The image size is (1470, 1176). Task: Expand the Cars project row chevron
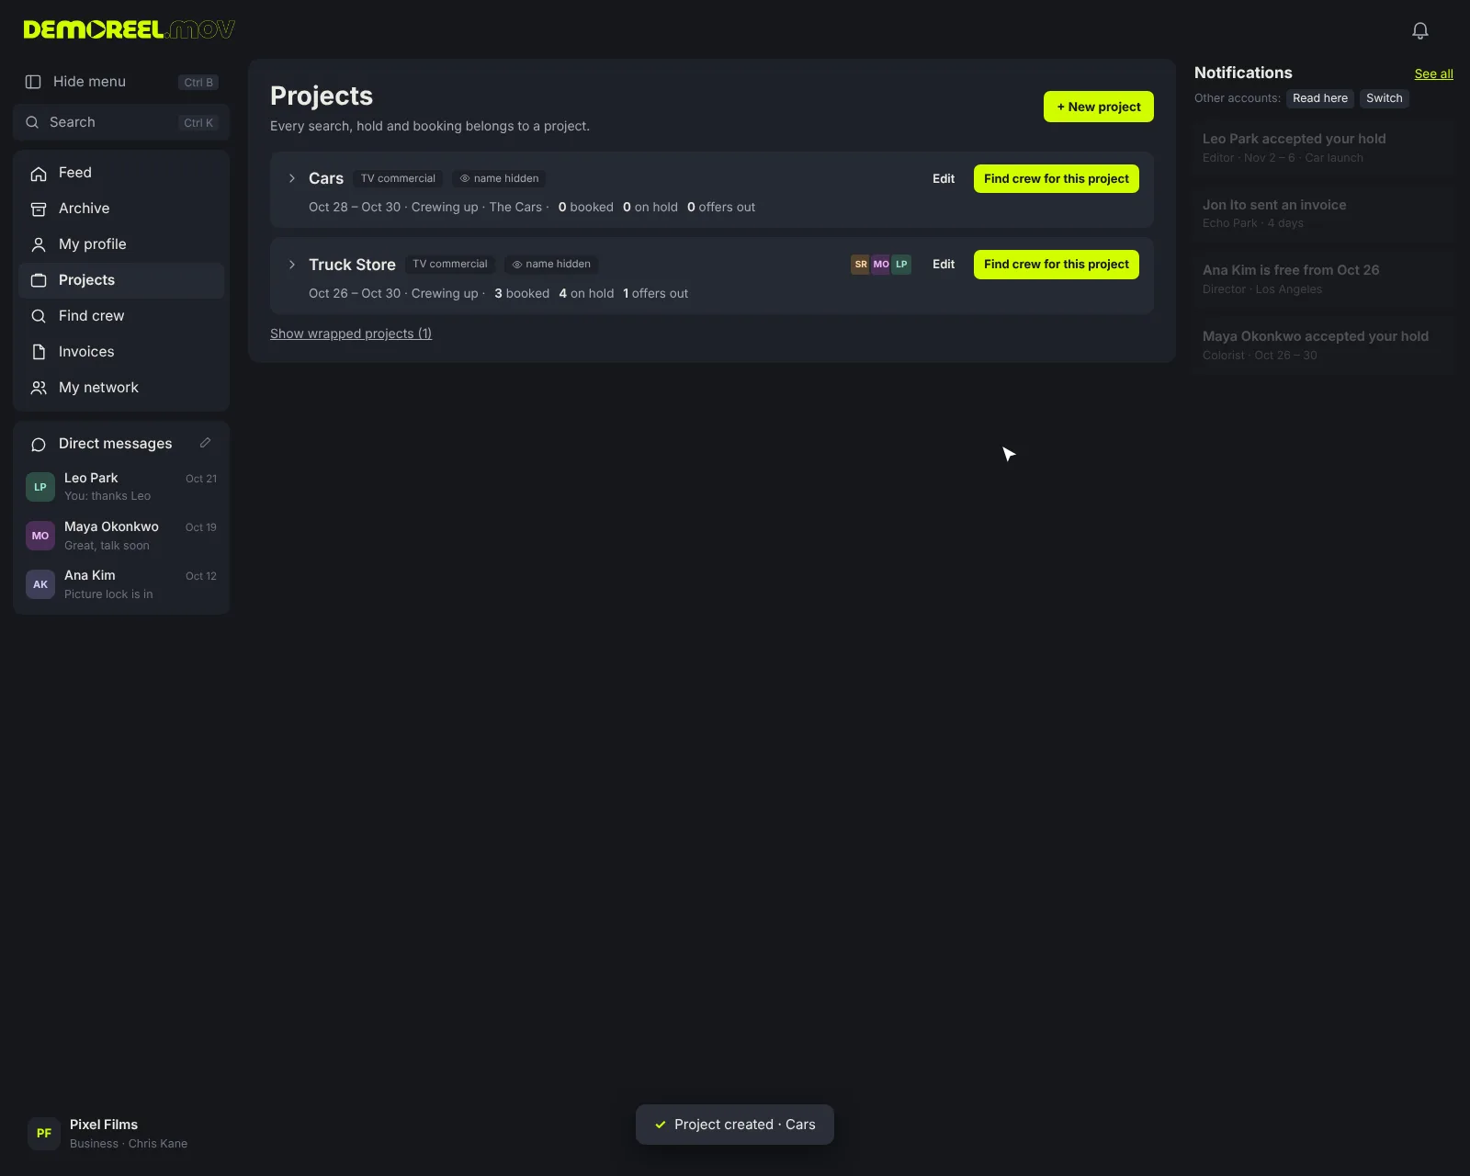click(292, 178)
